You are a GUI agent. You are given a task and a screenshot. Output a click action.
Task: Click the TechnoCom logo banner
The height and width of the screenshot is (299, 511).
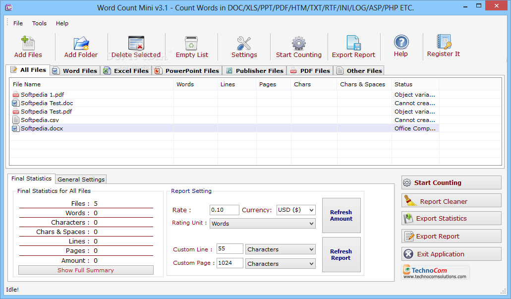coord(435,272)
